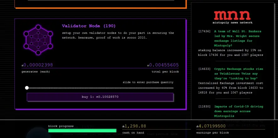Open the Twinklevoss Twins news headline

238,74
